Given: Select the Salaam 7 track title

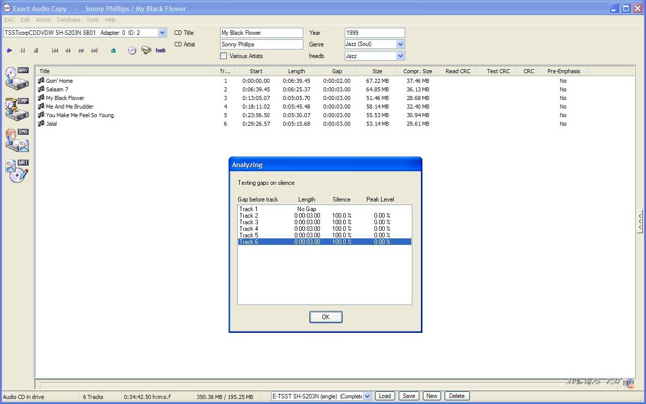Looking at the screenshot, I should click(57, 89).
